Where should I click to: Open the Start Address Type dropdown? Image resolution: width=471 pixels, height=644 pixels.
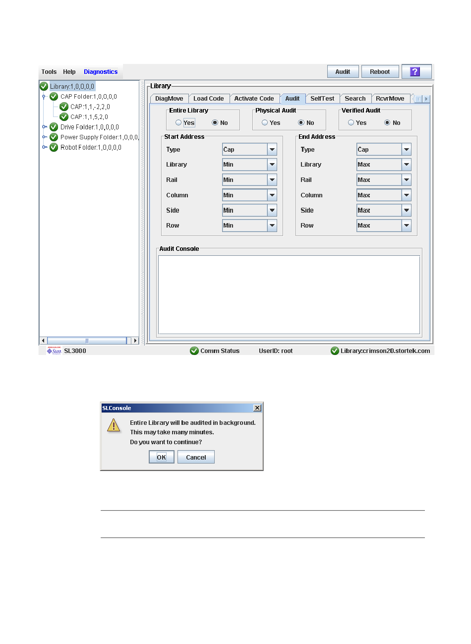tap(272, 150)
